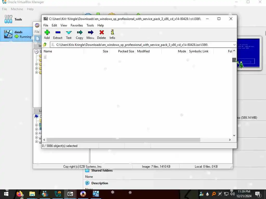
Task: Sort the list by Name column
Action: 63,51
